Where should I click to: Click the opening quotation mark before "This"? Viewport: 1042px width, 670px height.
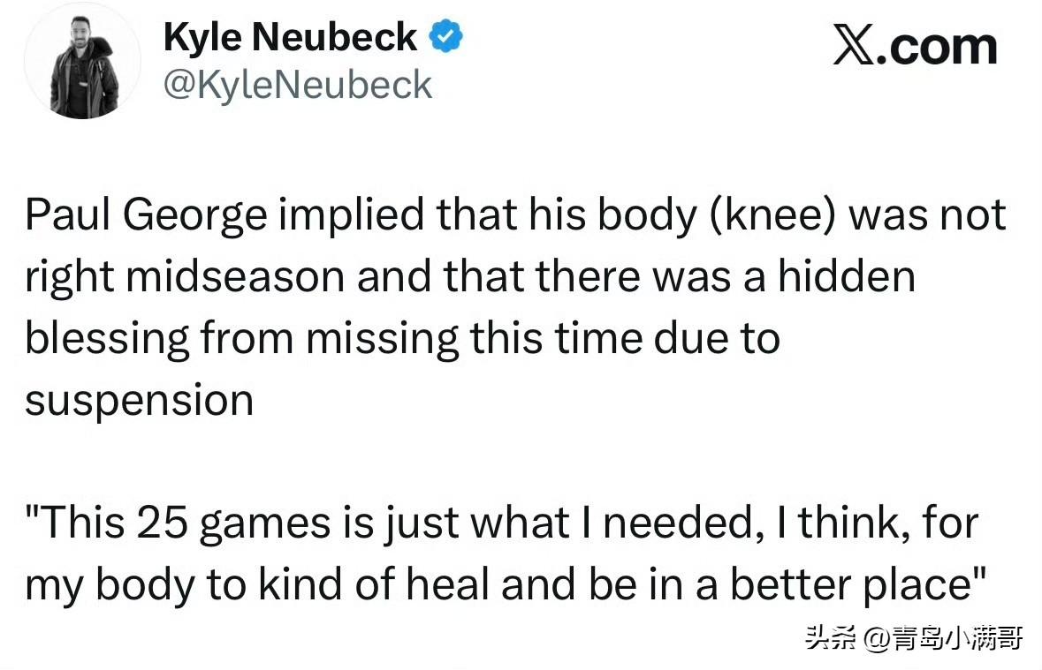point(33,512)
